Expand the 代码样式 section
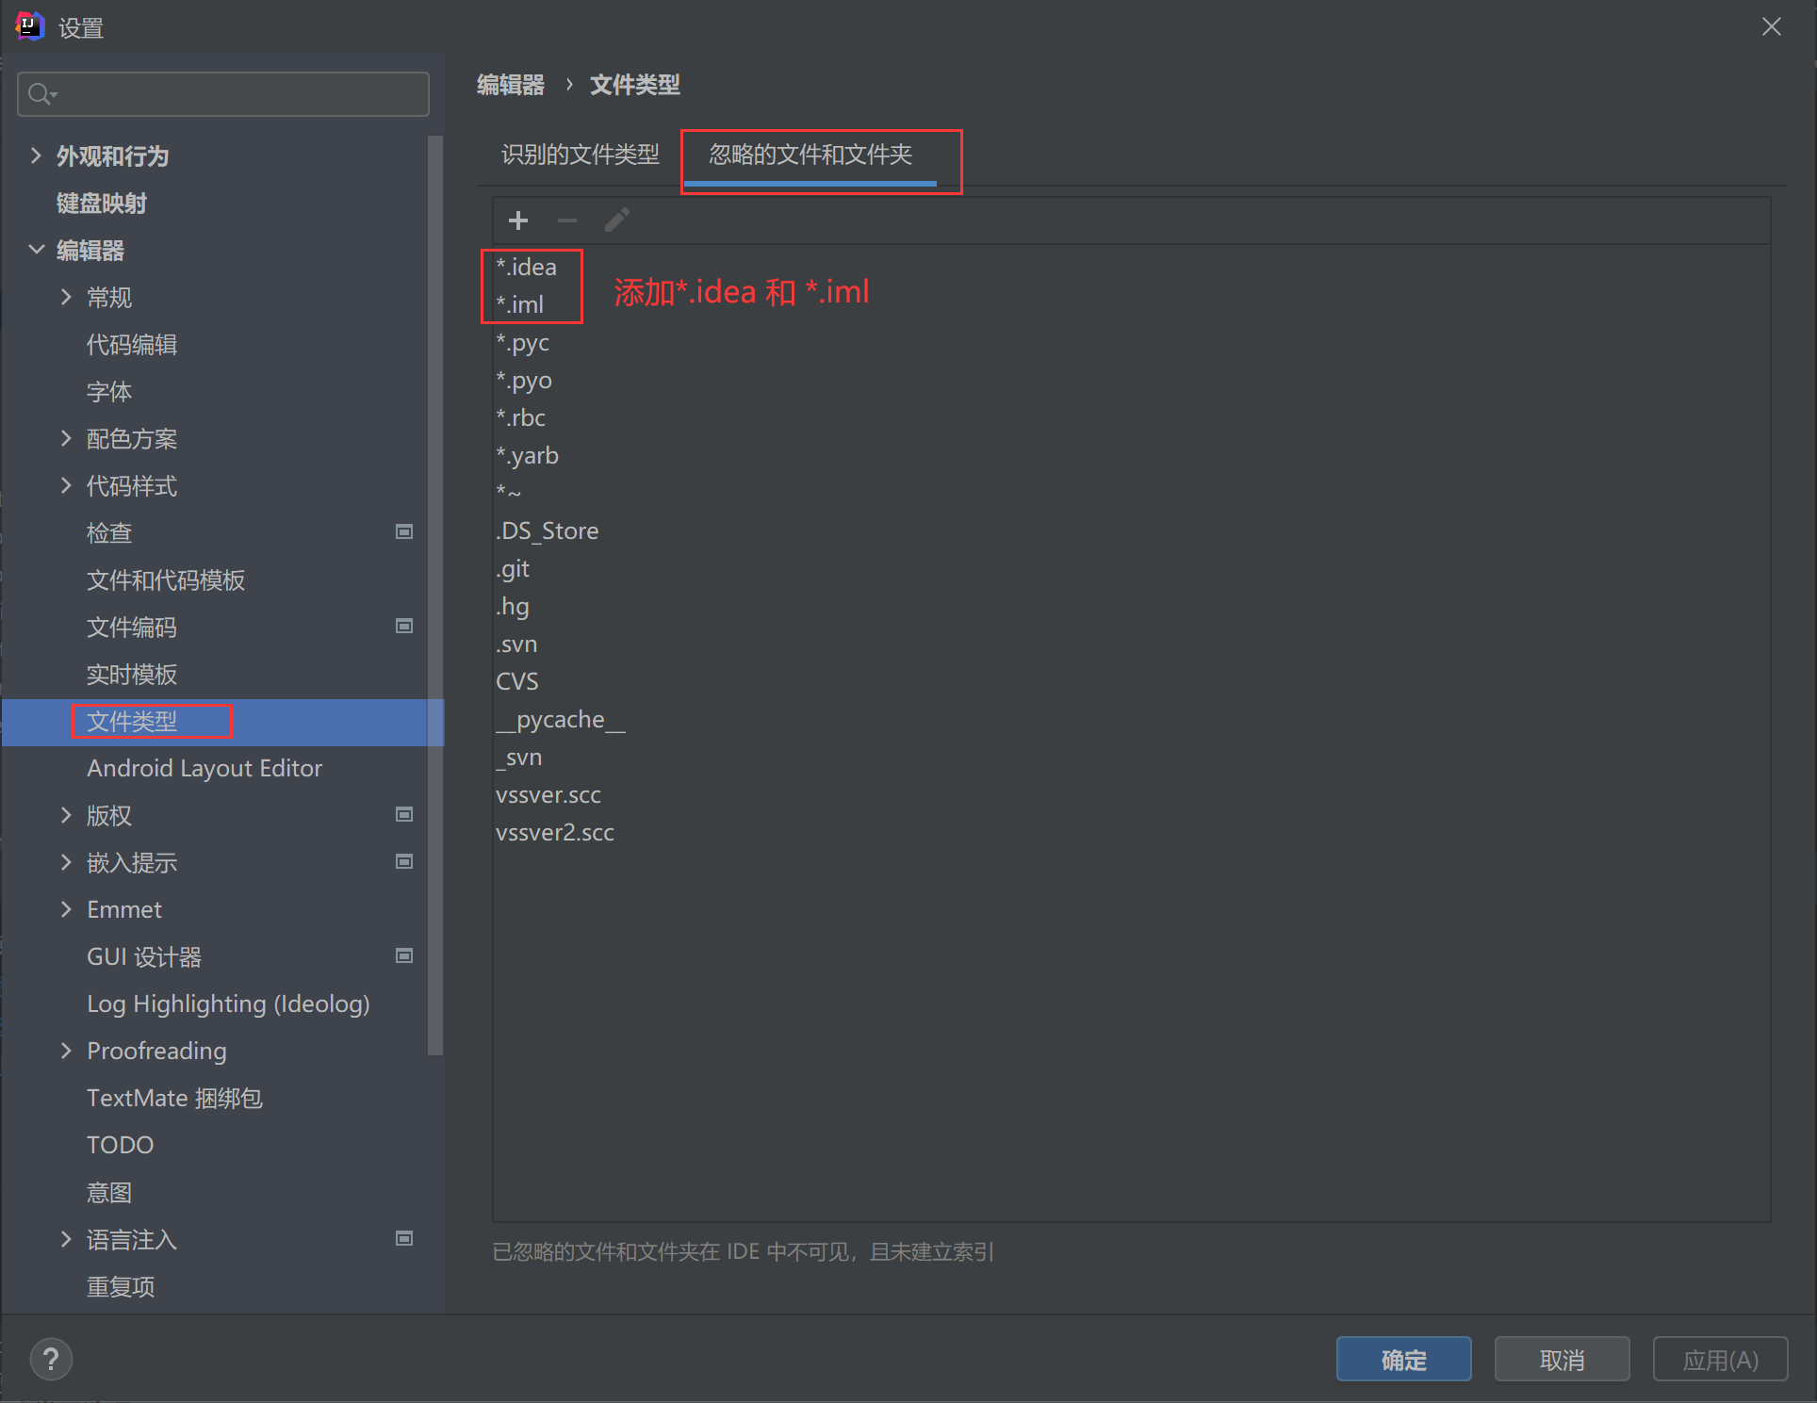The image size is (1817, 1403). tap(65, 485)
